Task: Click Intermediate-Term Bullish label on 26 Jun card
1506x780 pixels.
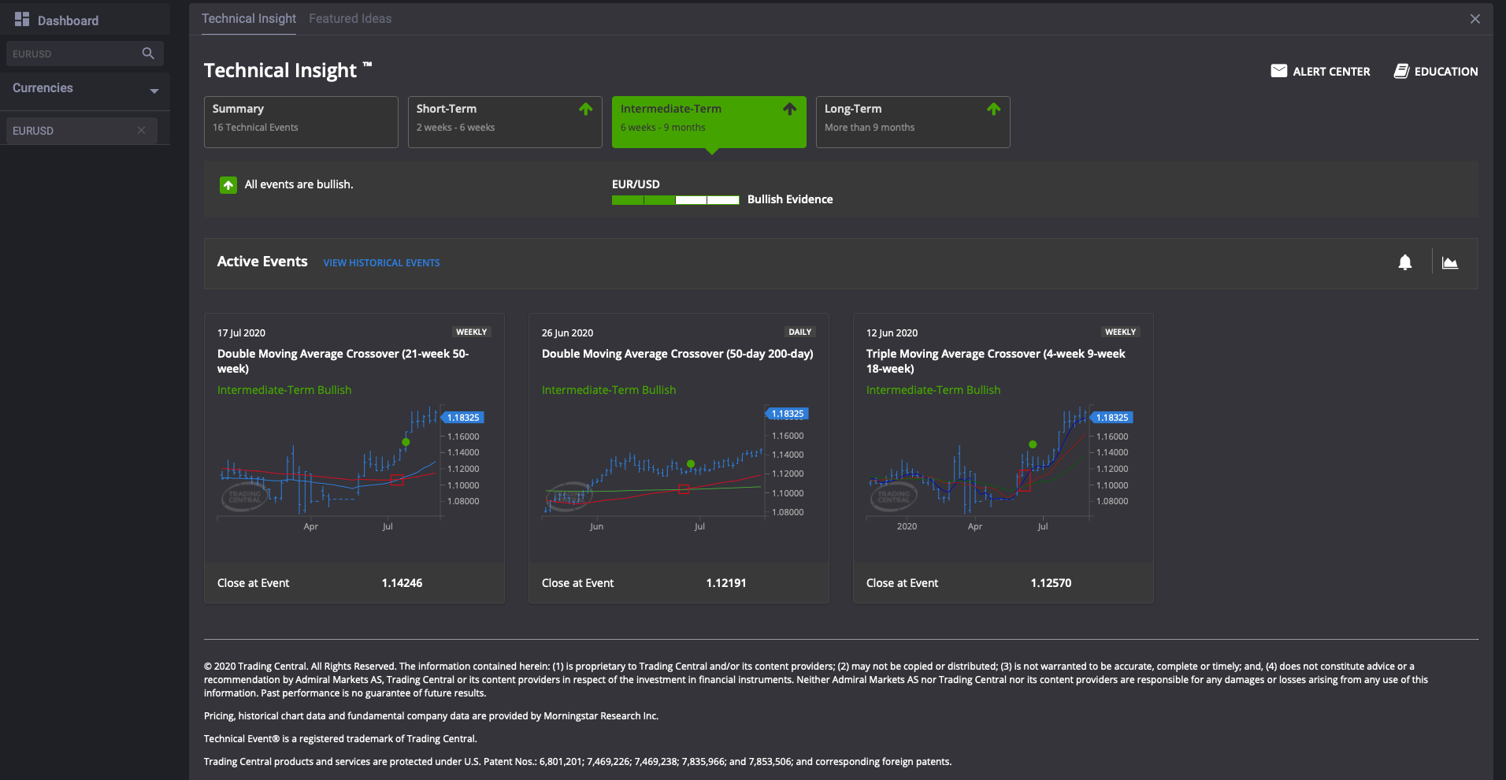Action: 609,390
